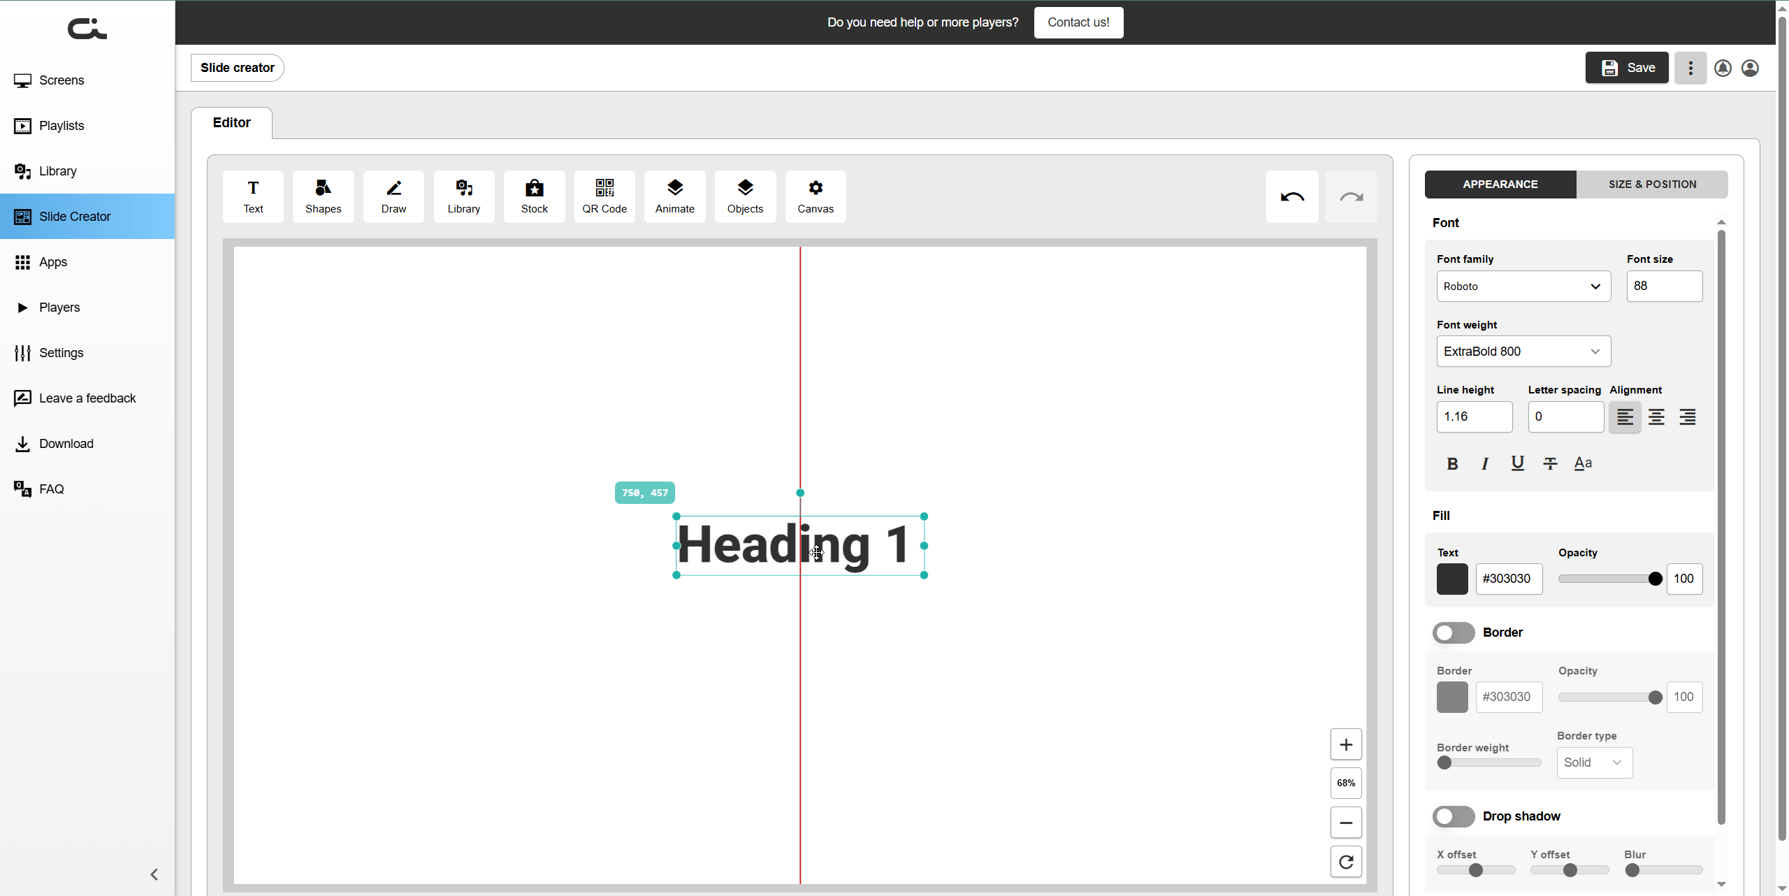Image resolution: width=1789 pixels, height=896 pixels.
Task: Open the Font family dropdown
Action: pos(1523,287)
